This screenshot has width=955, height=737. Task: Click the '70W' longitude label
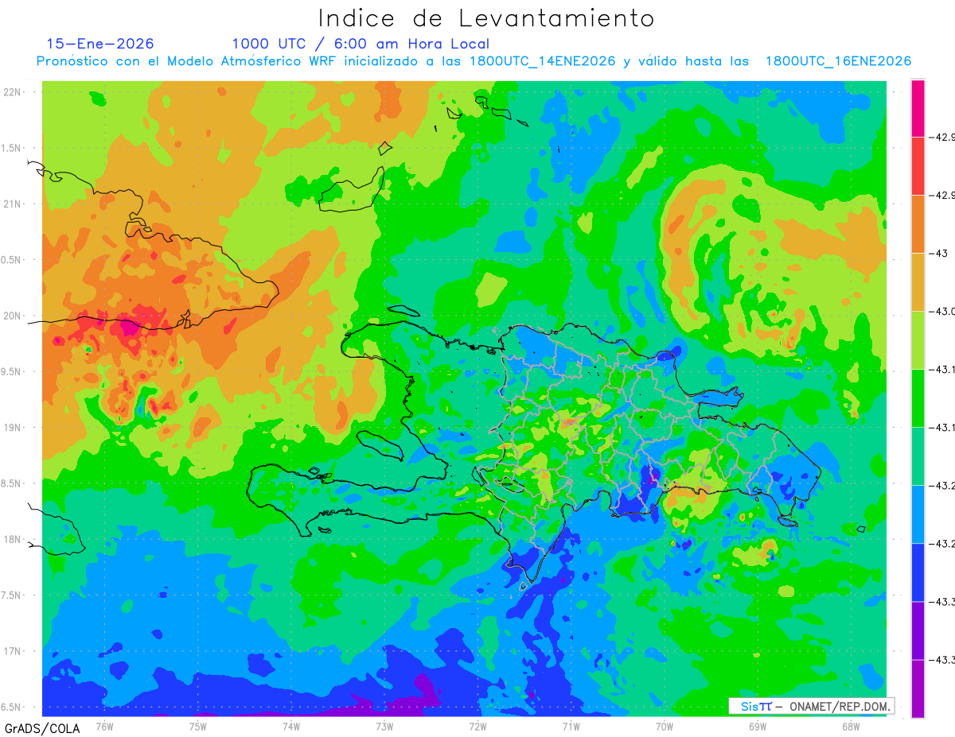[664, 726]
